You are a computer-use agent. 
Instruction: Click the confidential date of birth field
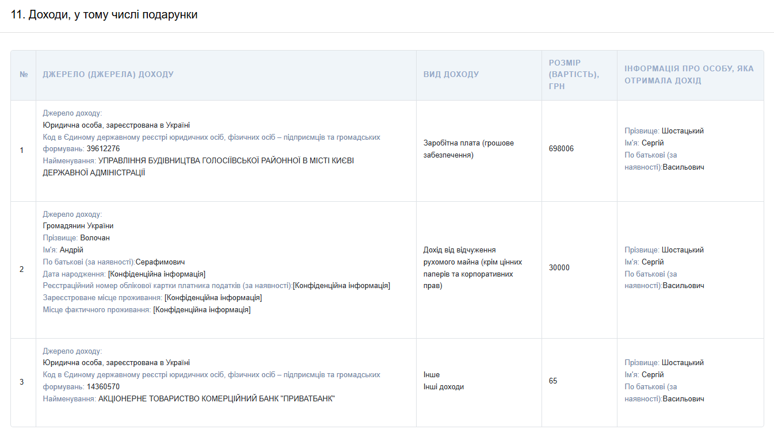(x=157, y=274)
